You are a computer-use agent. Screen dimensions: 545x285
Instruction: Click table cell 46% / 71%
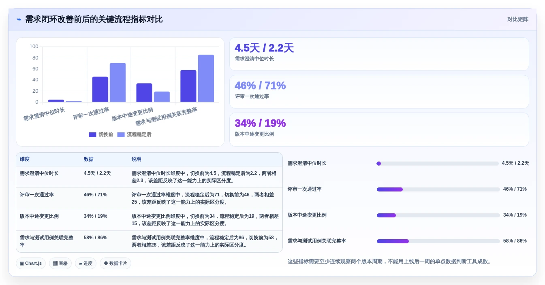click(x=96, y=195)
